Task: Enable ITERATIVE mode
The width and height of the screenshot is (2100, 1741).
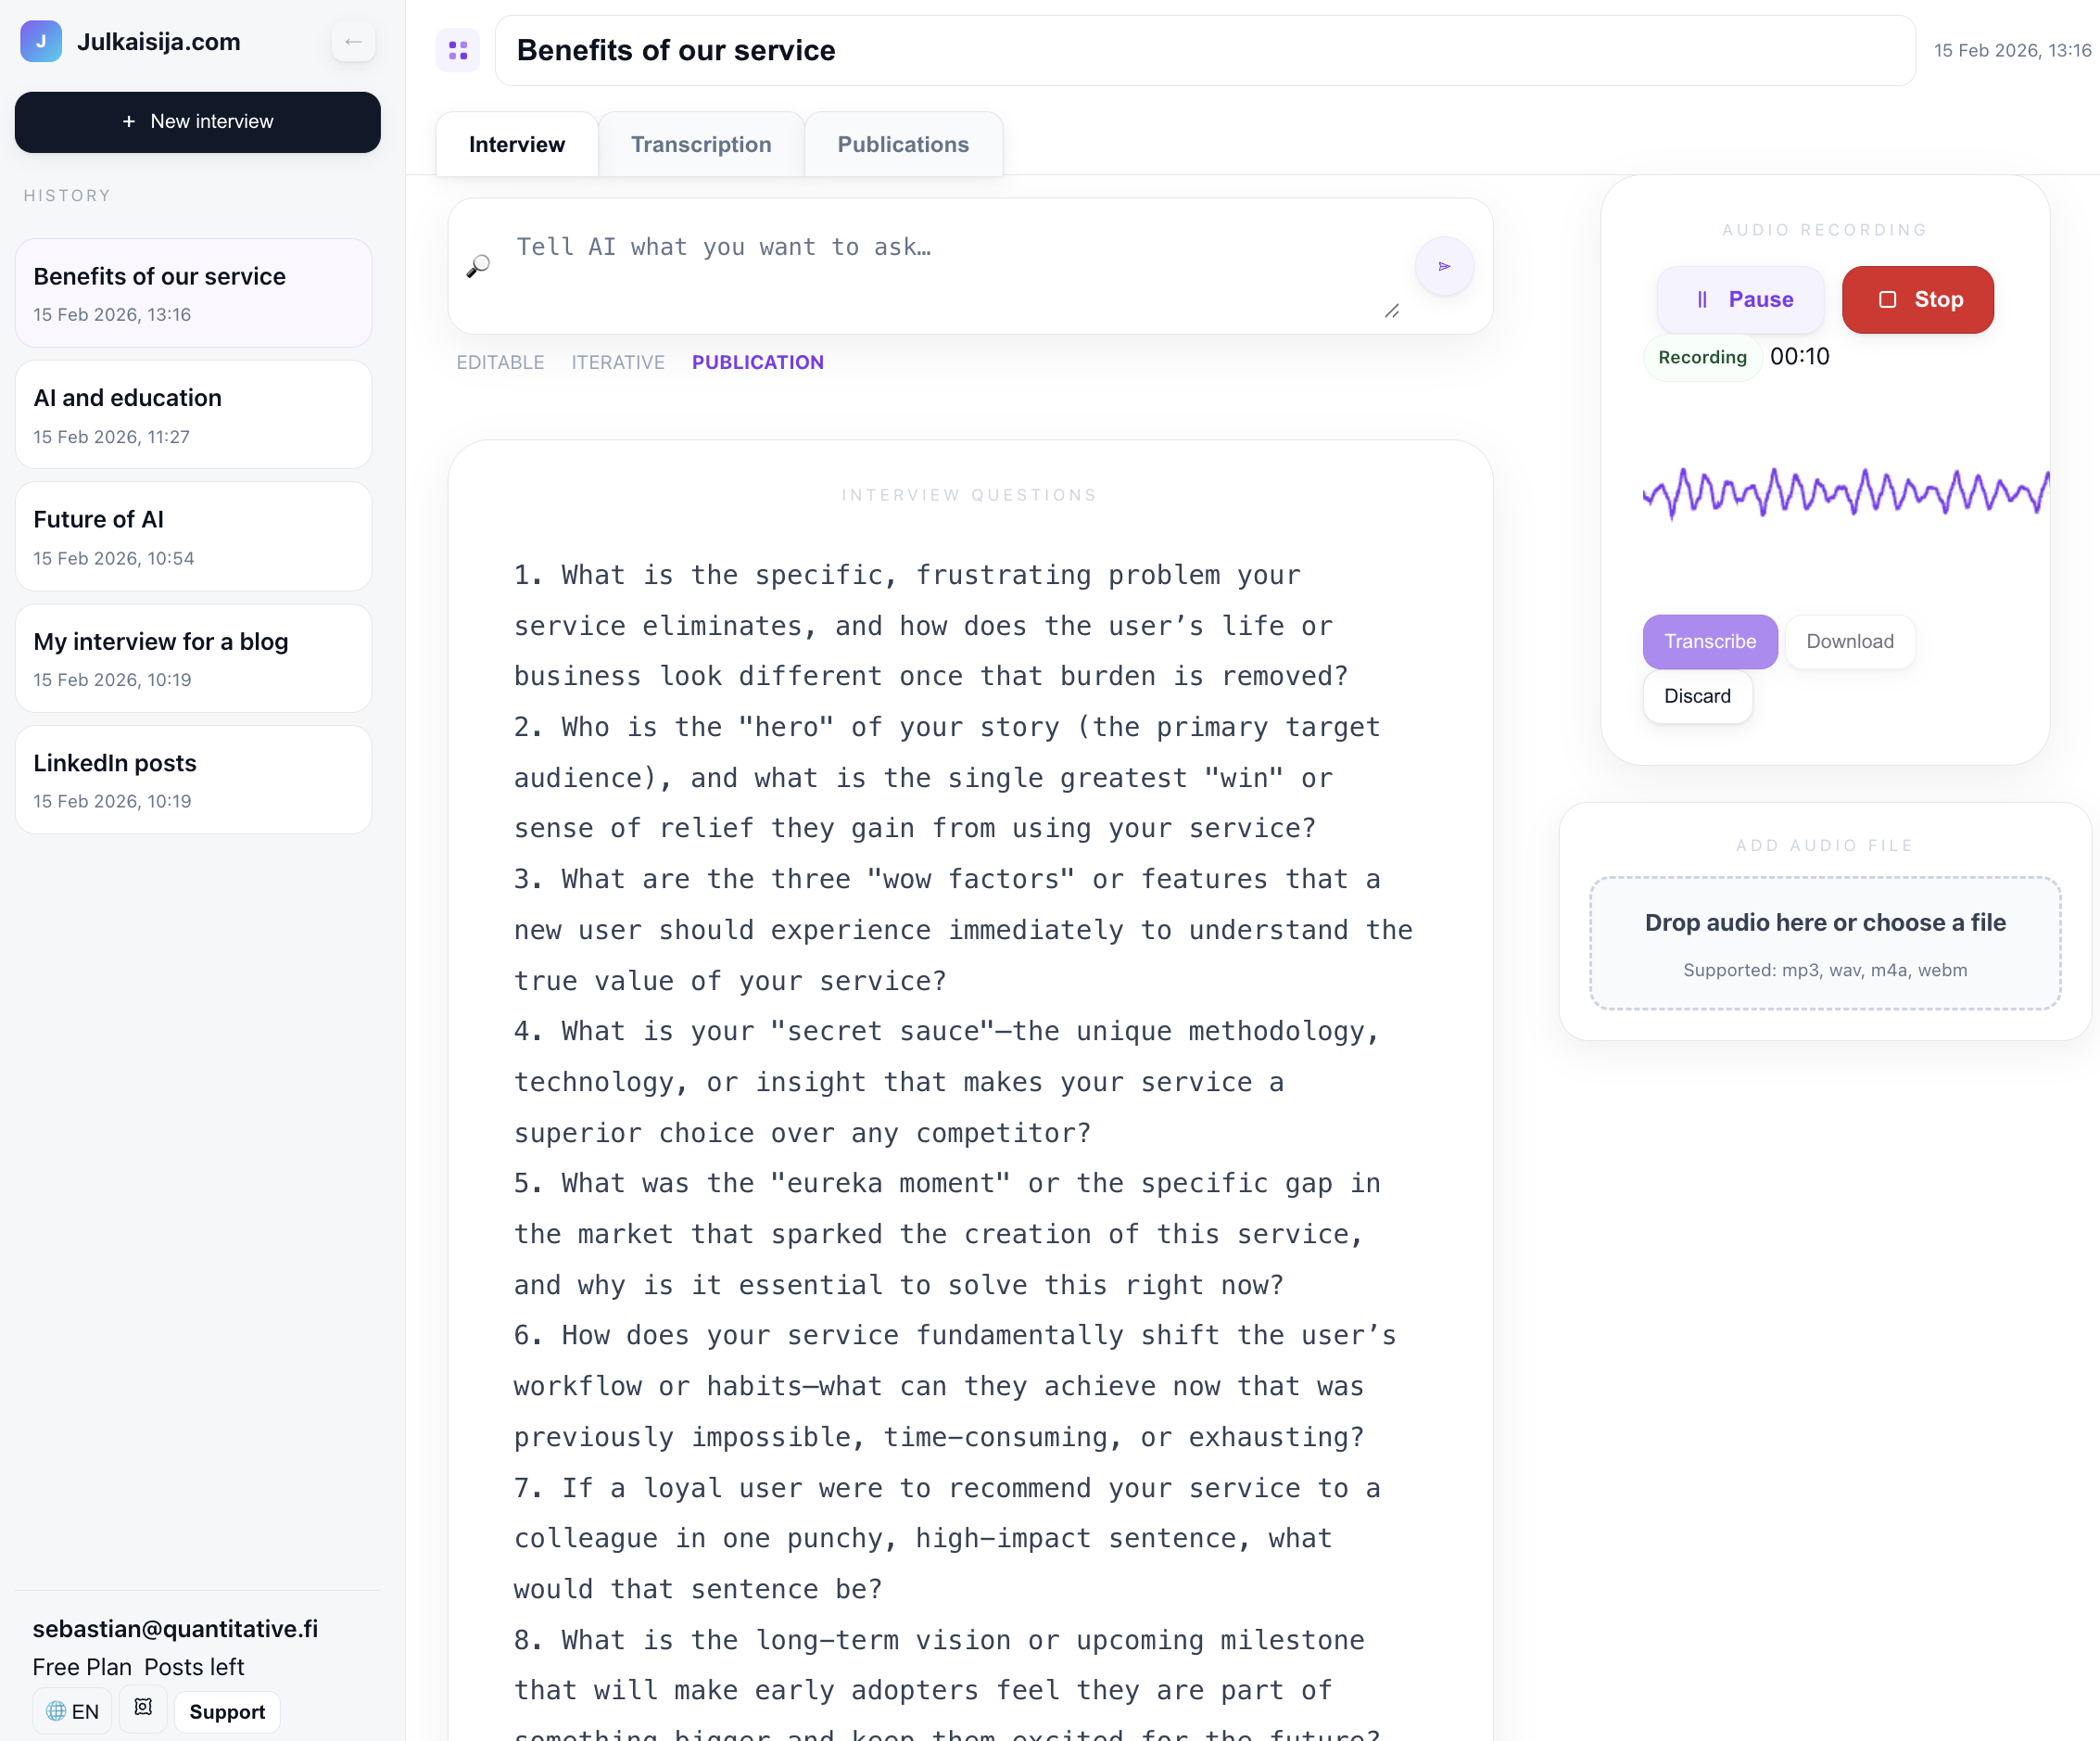Action: point(618,362)
